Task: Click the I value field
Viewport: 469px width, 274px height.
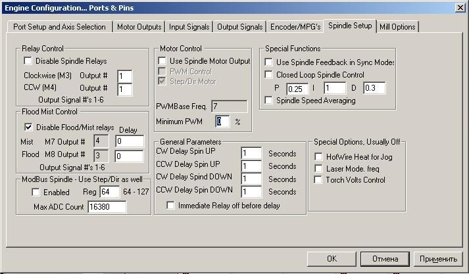Action: tap(335, 88)
